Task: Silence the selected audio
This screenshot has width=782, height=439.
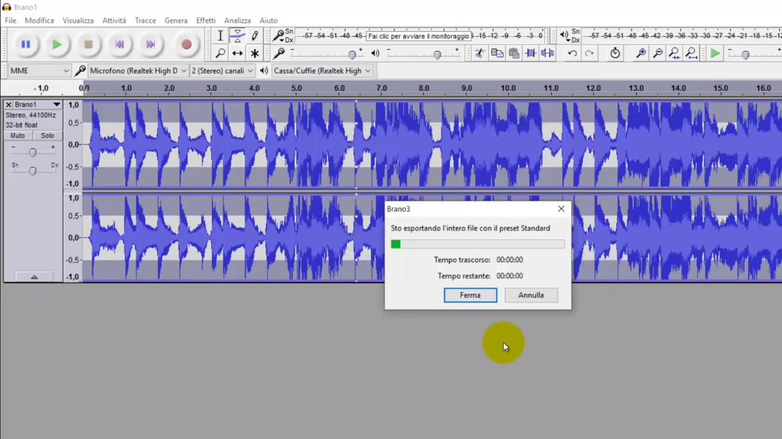Action: click(547, 53)
